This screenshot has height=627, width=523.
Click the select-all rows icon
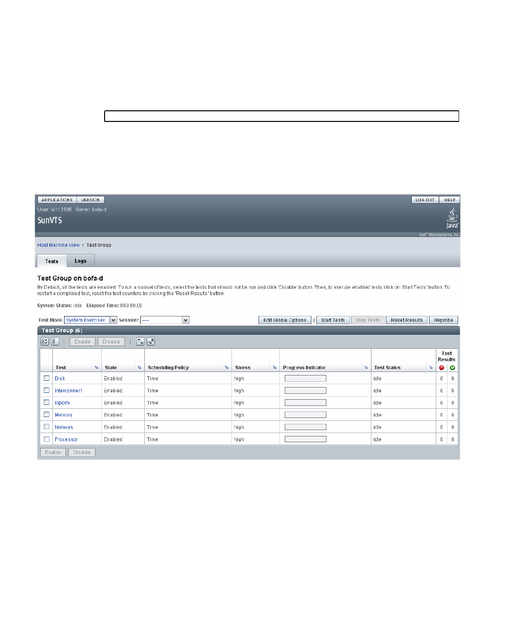(45, 342)
